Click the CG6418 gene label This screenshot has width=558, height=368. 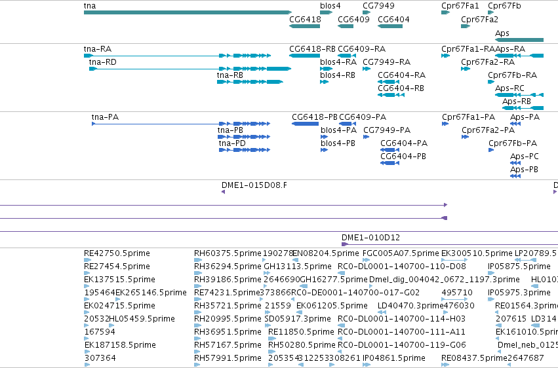coord(305,20)
